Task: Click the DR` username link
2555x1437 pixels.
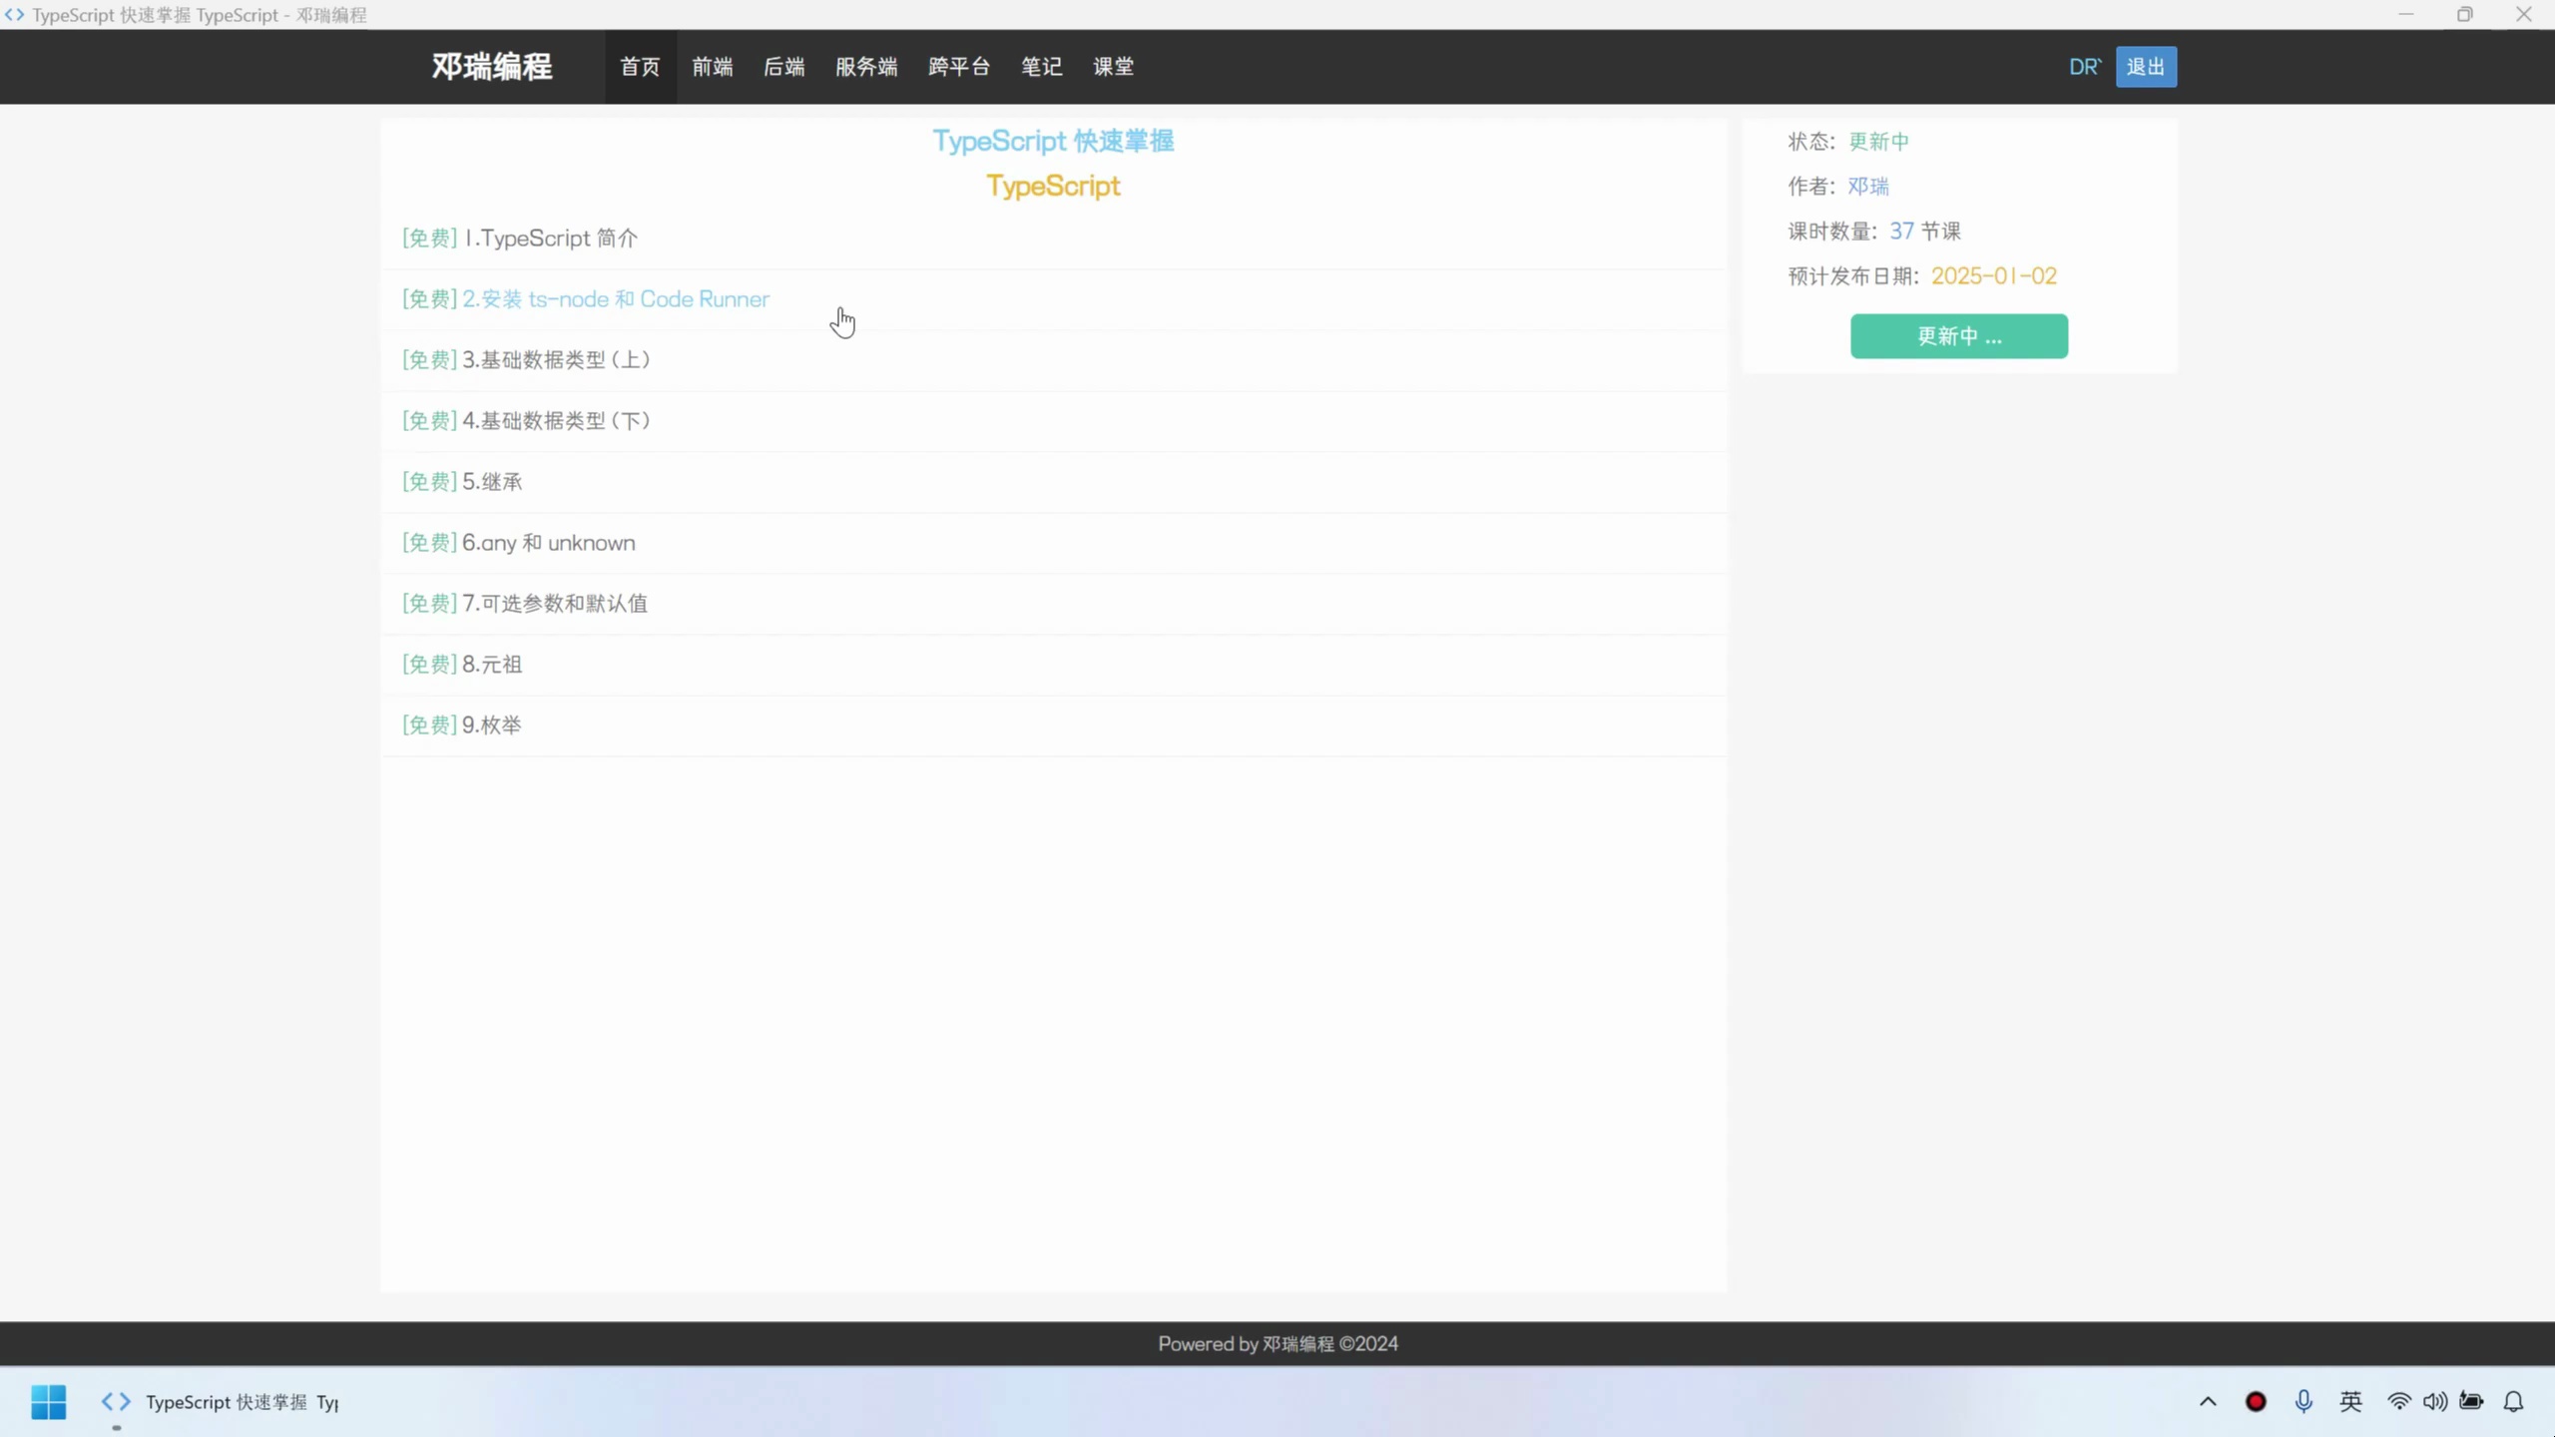Action: pyautogui.click(x=2085, y=67)
